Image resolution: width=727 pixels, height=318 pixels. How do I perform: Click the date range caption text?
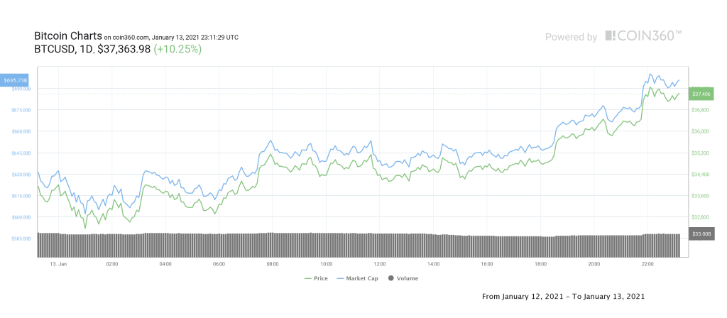pos(562,295)
